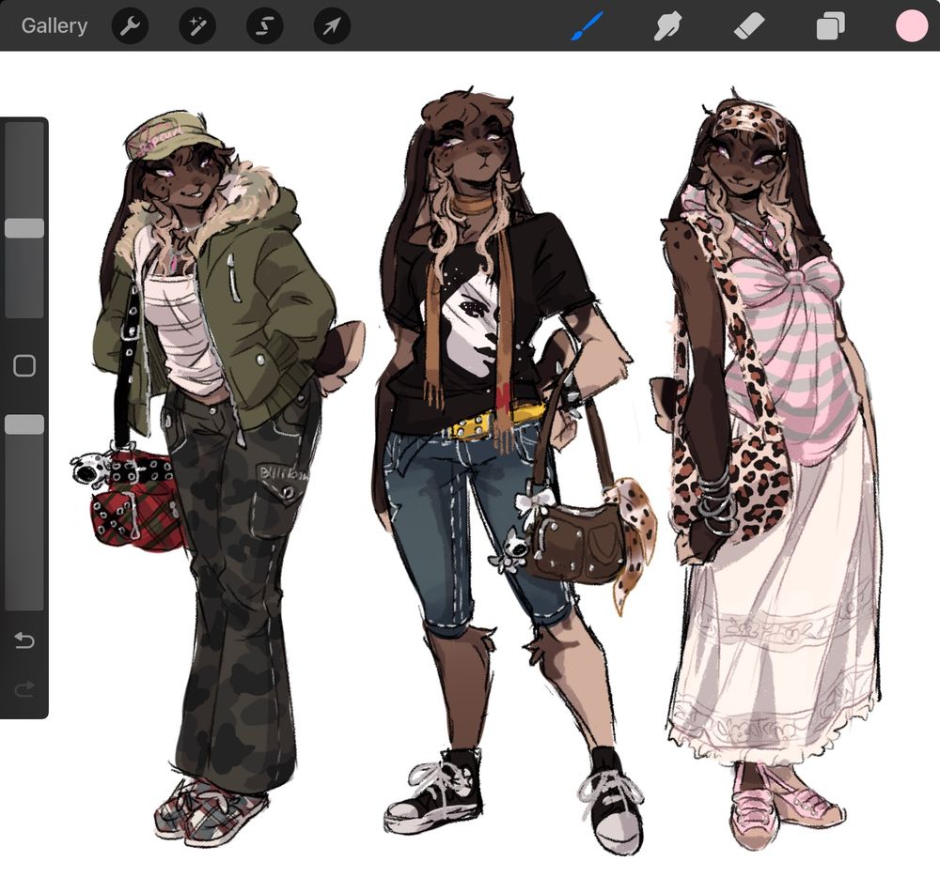Tap the square Modify button in sidebar

pos(24,365)
